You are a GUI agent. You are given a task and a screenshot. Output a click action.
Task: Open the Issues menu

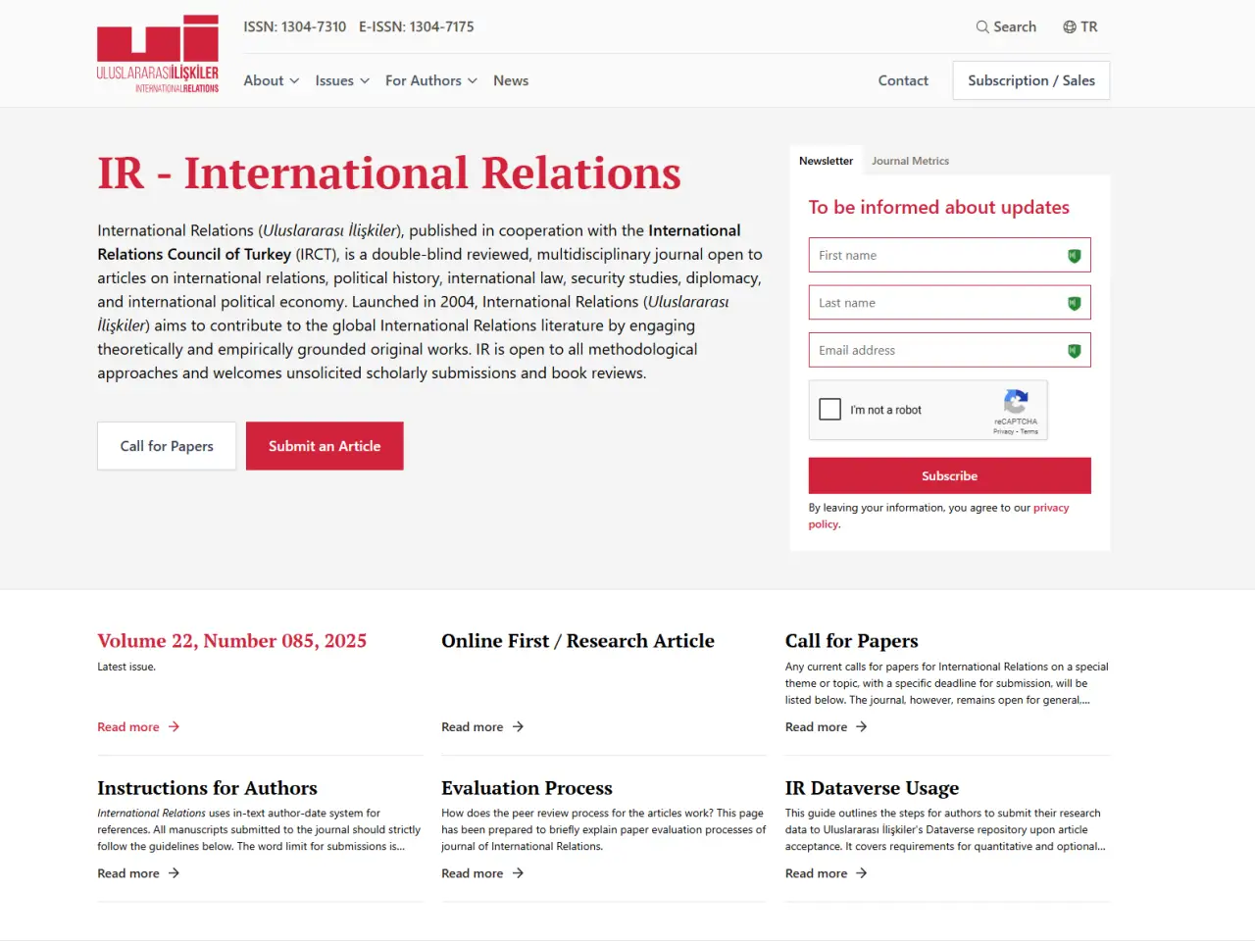(342, 80)
